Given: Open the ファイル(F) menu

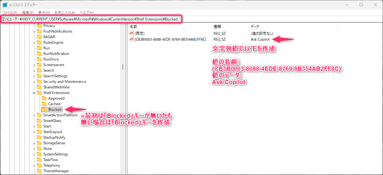Looking at the screenshot, I should click(10, 13).
